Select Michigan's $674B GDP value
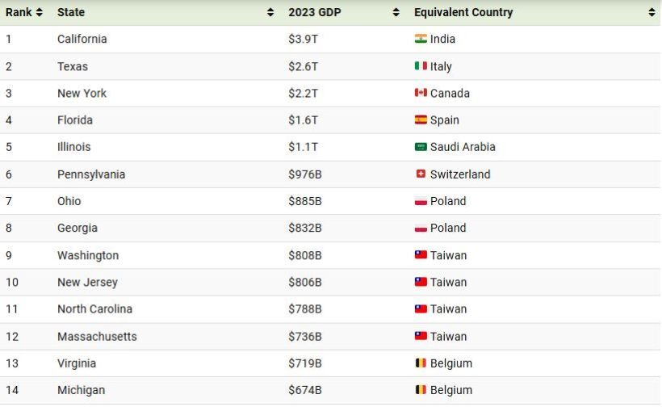The width and height of the screenshot is (662, 407). 305,390
